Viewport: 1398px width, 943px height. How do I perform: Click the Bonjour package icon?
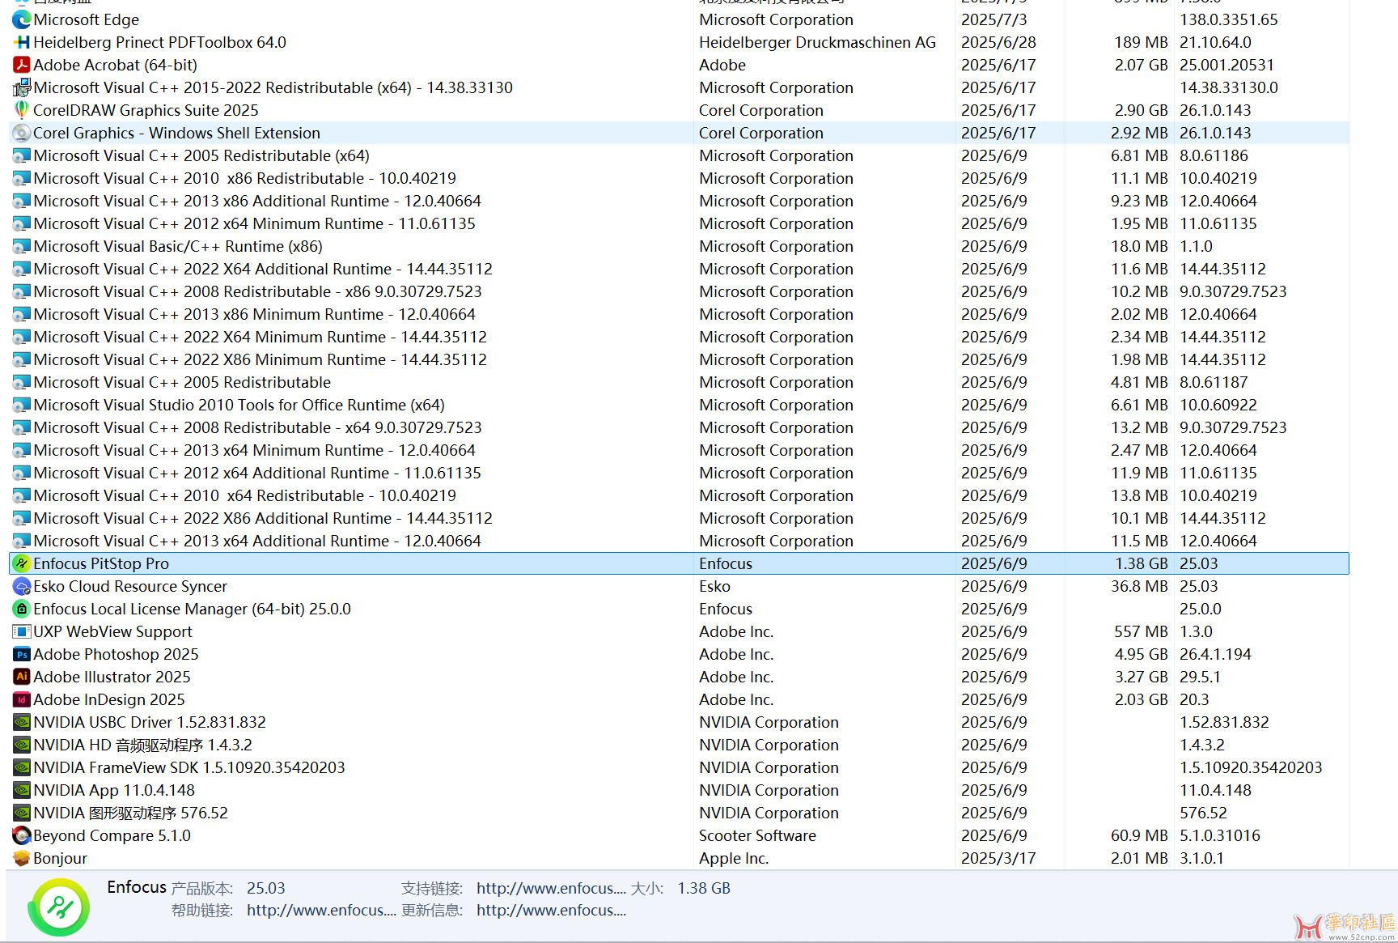[22, 858]
